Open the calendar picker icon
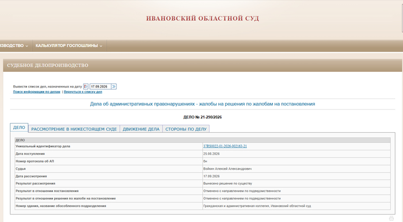 pos(86,87)
